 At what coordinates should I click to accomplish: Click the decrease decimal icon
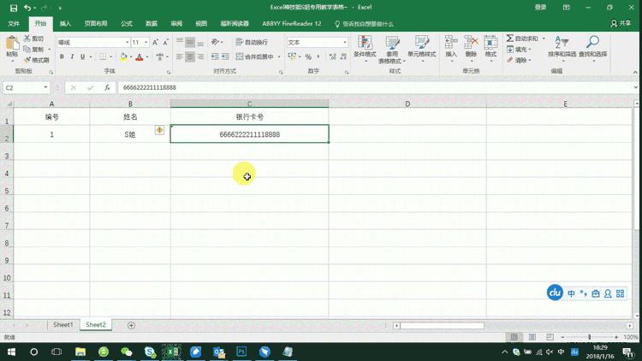[x=343, y=56]
